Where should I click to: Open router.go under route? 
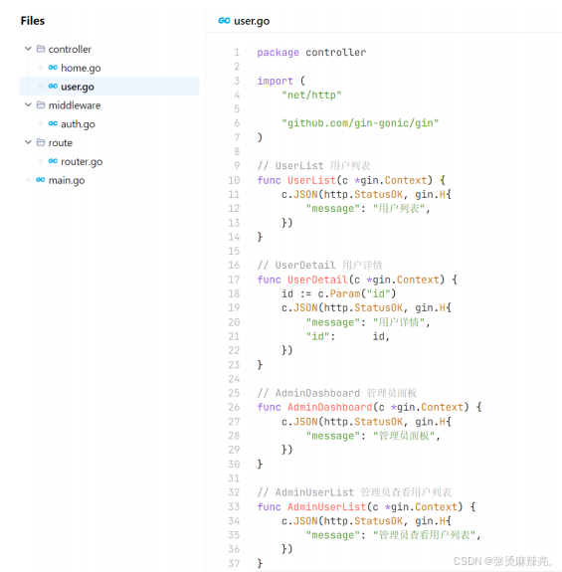[x=82, y=161]
